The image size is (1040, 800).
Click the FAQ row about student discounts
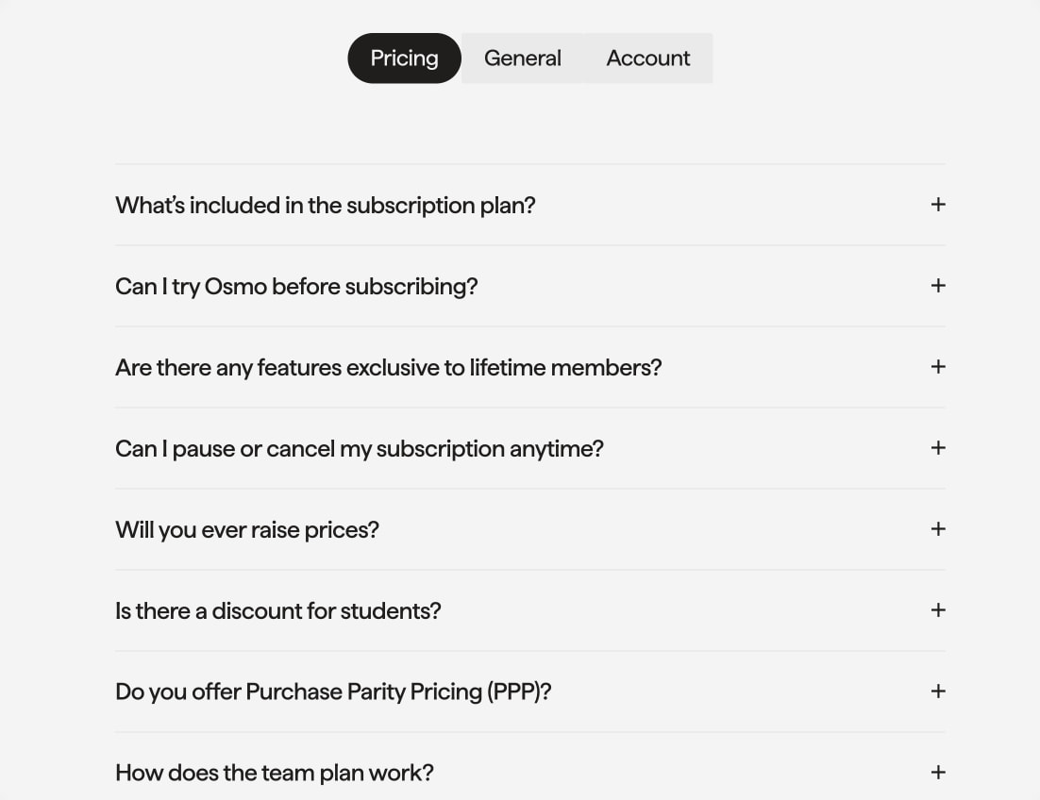point(530,609)
